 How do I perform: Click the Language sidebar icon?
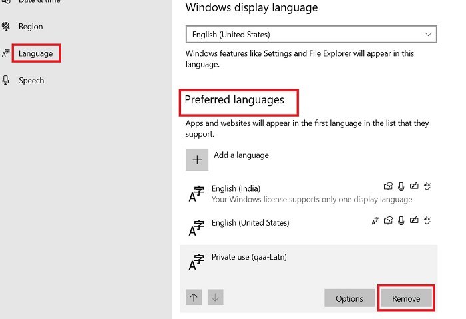click(x=5, y=53)
